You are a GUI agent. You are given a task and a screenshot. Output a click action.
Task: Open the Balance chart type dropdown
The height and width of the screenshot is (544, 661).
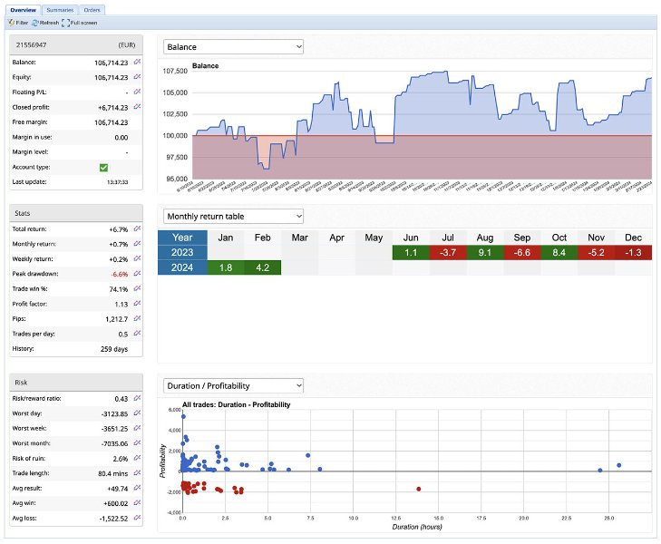tap(233, 47)
